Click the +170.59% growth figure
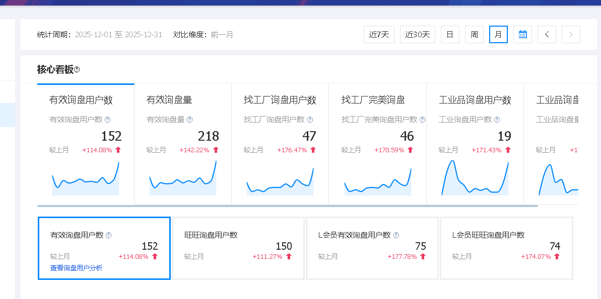601x299 pixels. [x=389, y=150]
